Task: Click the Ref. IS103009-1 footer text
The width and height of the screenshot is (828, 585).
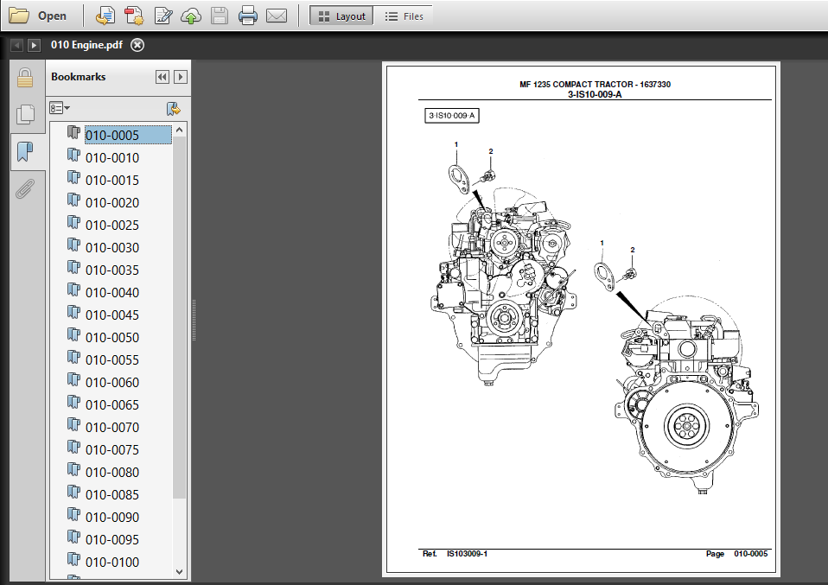Action: point(455,554)
